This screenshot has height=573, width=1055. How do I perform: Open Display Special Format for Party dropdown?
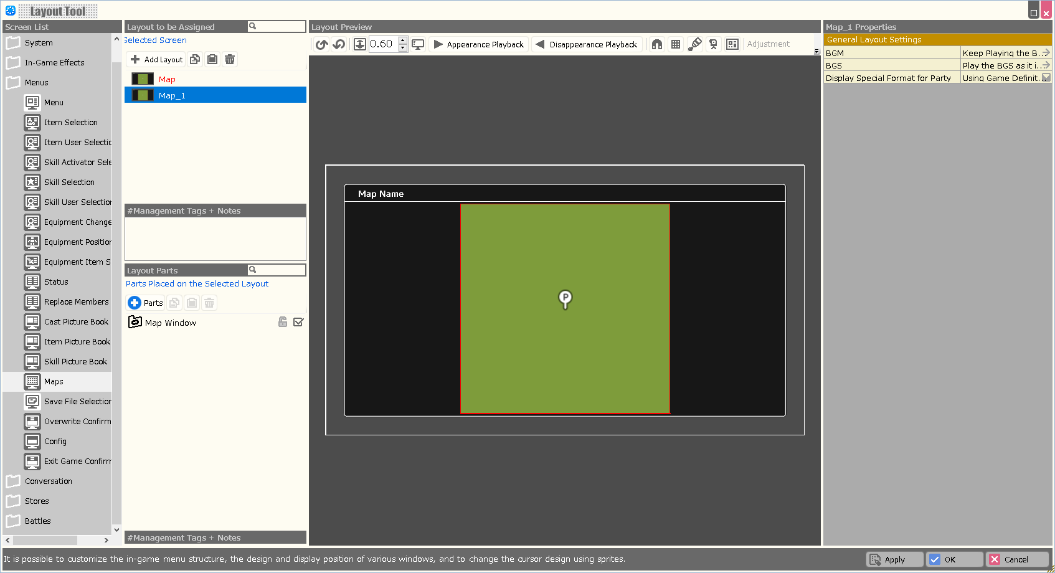pos(1046,78)
